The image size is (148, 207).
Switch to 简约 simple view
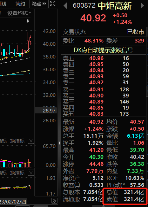[x=20, y=4]
